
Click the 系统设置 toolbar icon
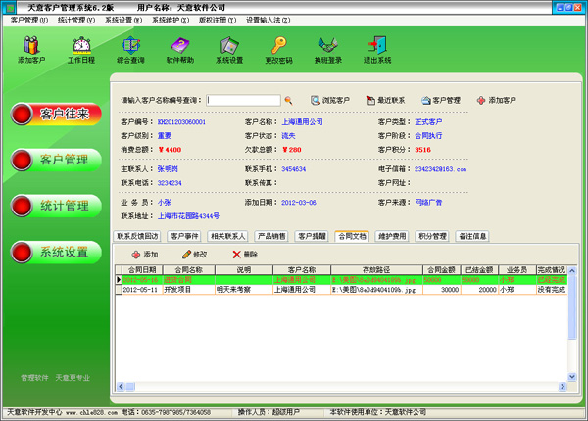click(229, 48)
